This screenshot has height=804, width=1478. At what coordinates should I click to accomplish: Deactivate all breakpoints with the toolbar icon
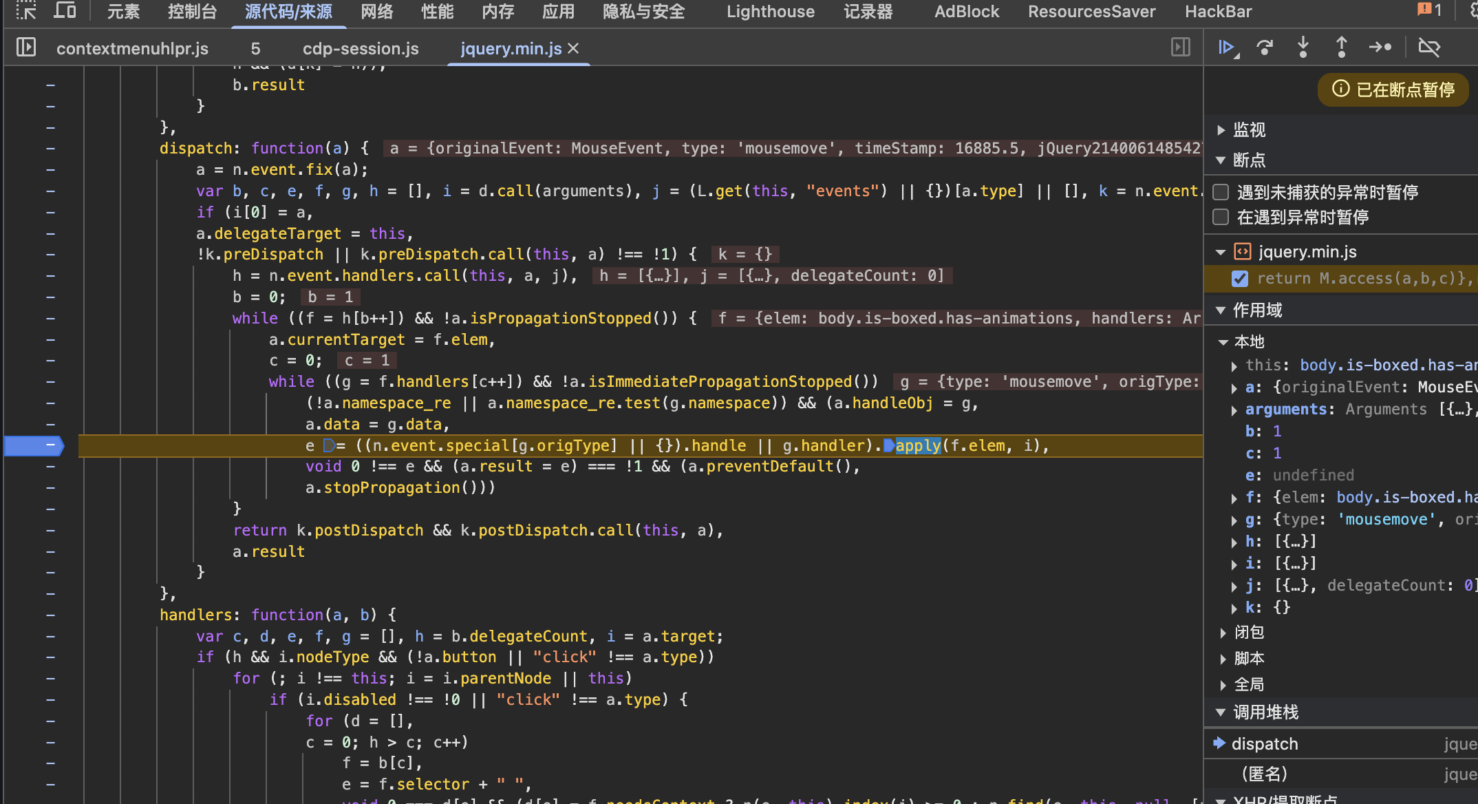pyautogui.click(x=1429, y=47)
